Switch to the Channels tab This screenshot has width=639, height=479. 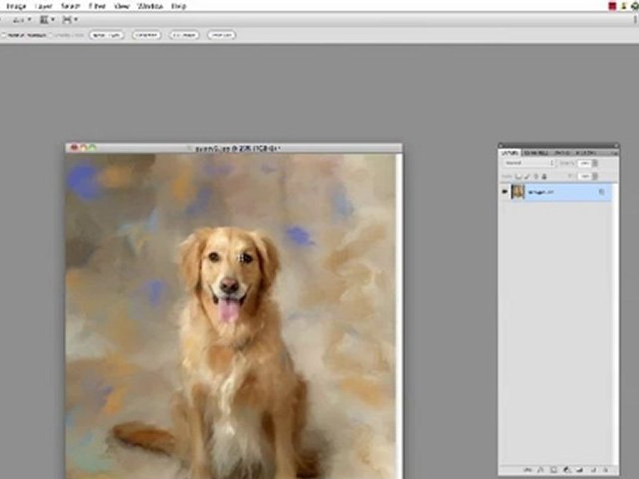click(x=535, y=153)
